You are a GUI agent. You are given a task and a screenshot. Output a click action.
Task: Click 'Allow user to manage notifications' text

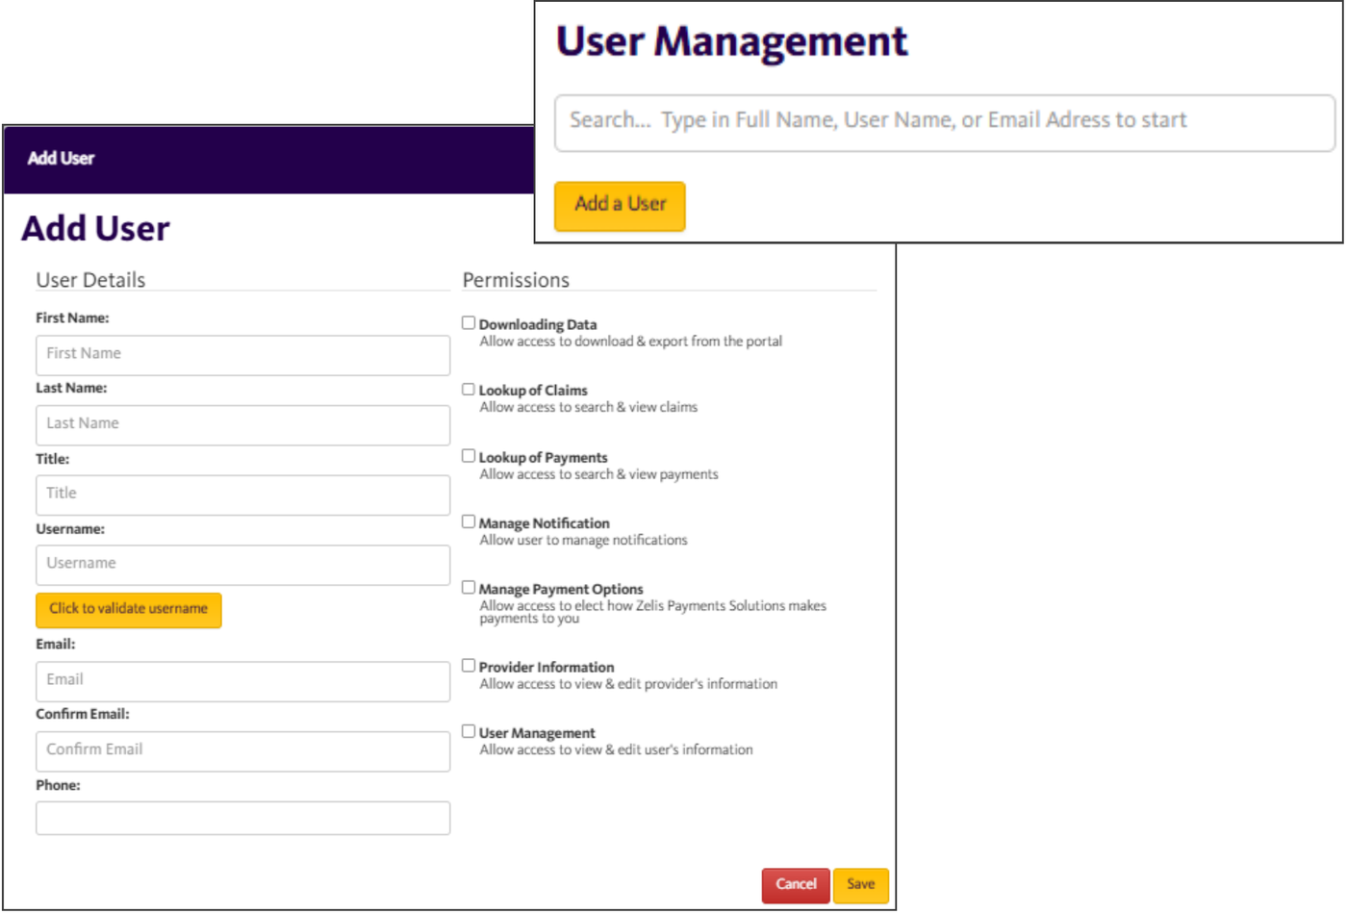pyautogui.click(x=584, y=541)
